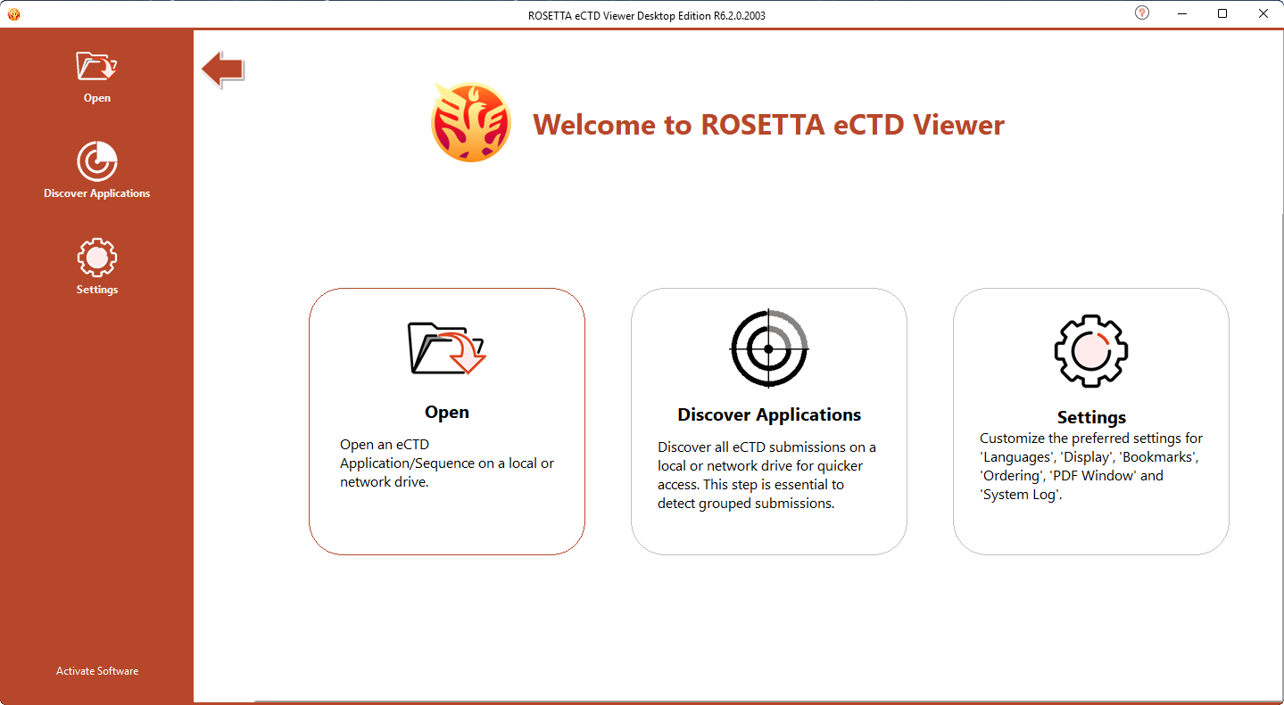Click the 'Welcome to ROSETTA eCTD Viewer' heading
This screenshot has width=1284, height=705.
pos(768,125)
